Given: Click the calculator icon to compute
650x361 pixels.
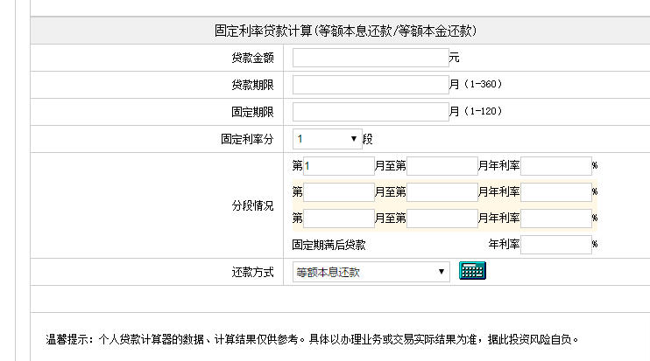Looking at the screenshot, I should 472,271.
